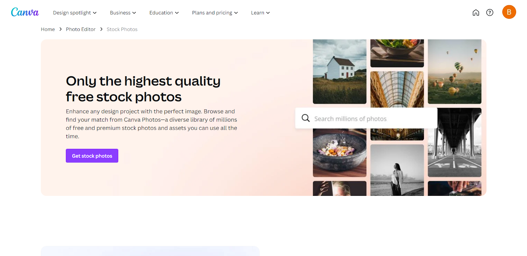This screenshot has height=256, width=527.
Task: Click Get stock photos button
Action: click(92, 156)
